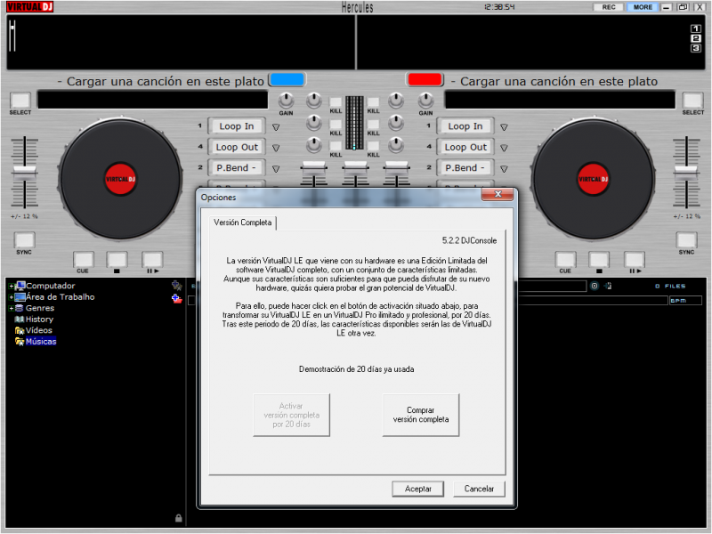712x534 pixels.
Task: Close the Opciones dialog
Action: pos(498,194)
